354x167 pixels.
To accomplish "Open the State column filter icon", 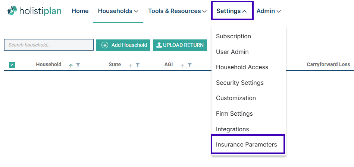I will [x=138, y=65].
